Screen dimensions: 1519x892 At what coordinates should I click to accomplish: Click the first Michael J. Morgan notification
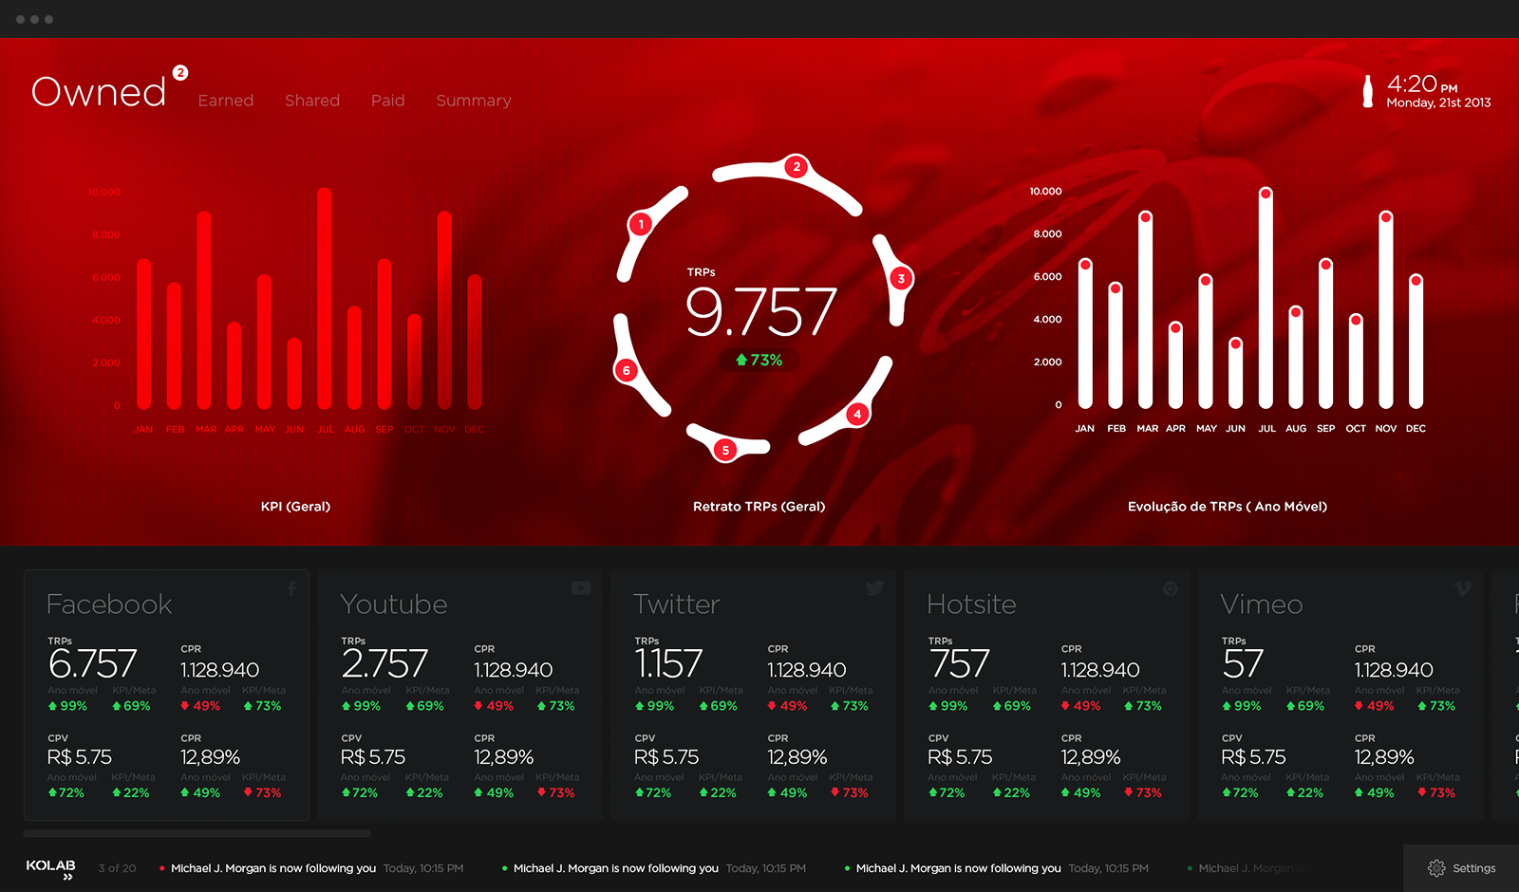point(311,868)
